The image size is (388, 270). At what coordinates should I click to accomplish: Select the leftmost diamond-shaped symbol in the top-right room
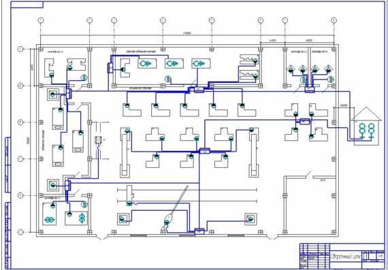tap(291, 69)
